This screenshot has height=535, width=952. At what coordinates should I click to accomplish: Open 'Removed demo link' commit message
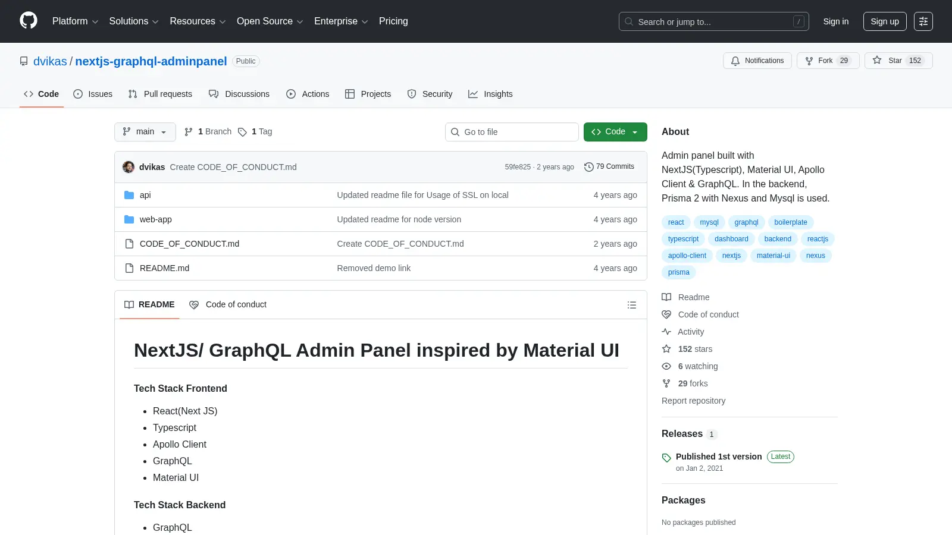(374, 268)
